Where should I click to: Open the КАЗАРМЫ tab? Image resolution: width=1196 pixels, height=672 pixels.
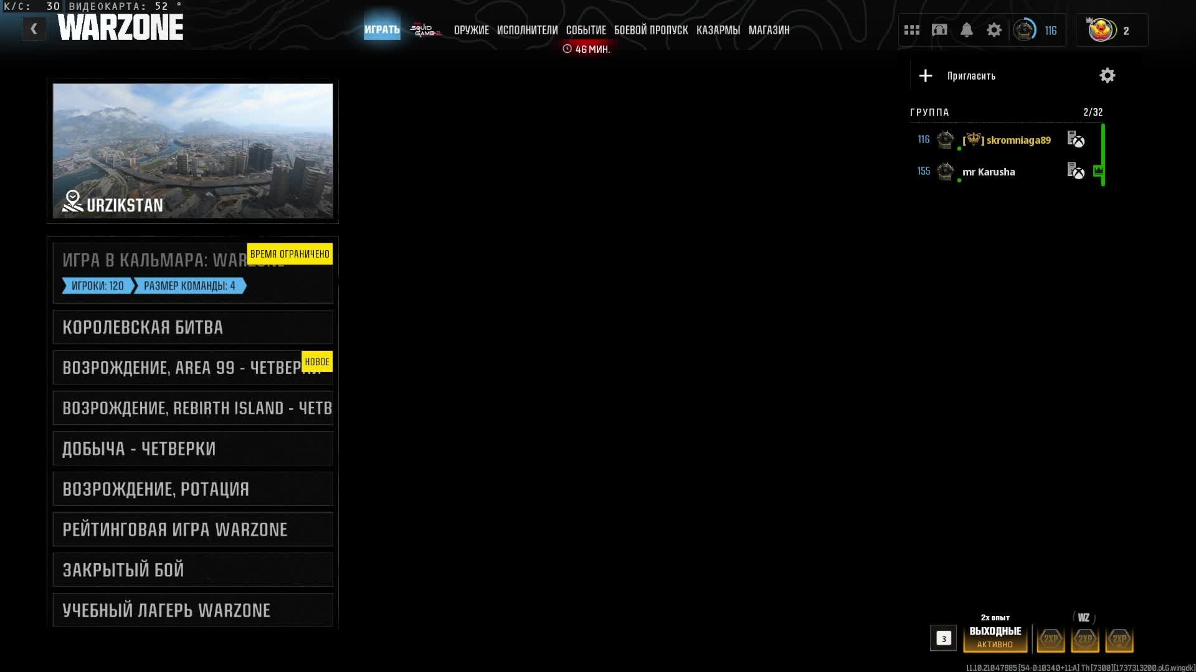pyautogui.click(x=718, y=30)
